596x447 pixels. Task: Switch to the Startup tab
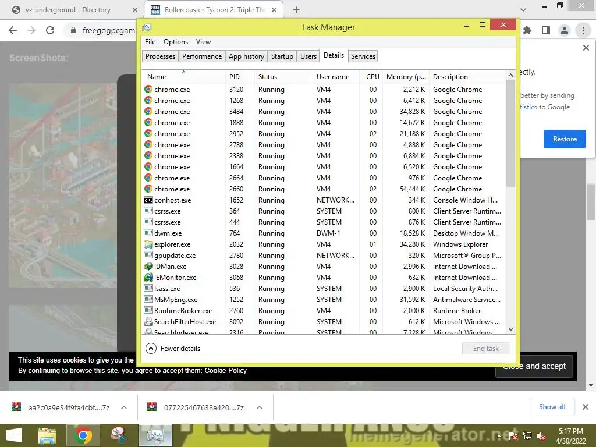click(282, 56)
